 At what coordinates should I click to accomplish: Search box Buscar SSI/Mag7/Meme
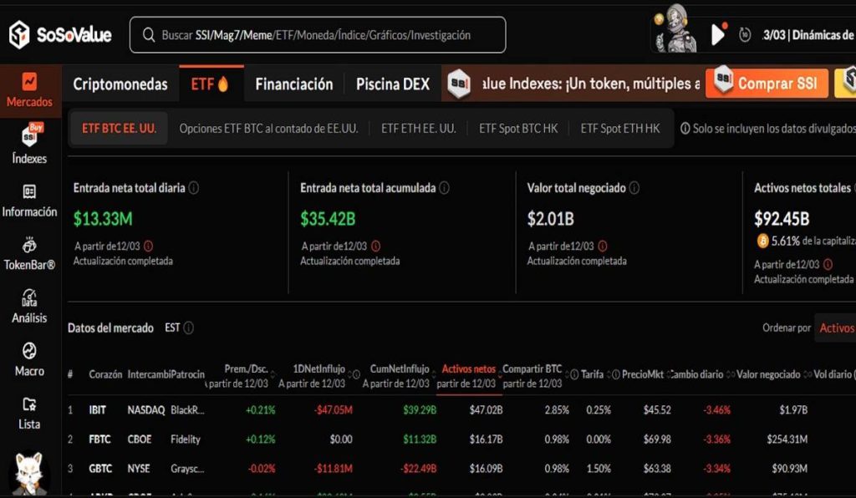(x=318, y=35)
